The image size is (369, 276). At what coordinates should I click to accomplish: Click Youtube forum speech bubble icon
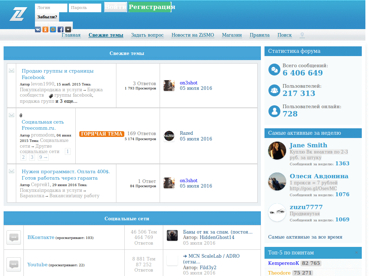point(14,264)
